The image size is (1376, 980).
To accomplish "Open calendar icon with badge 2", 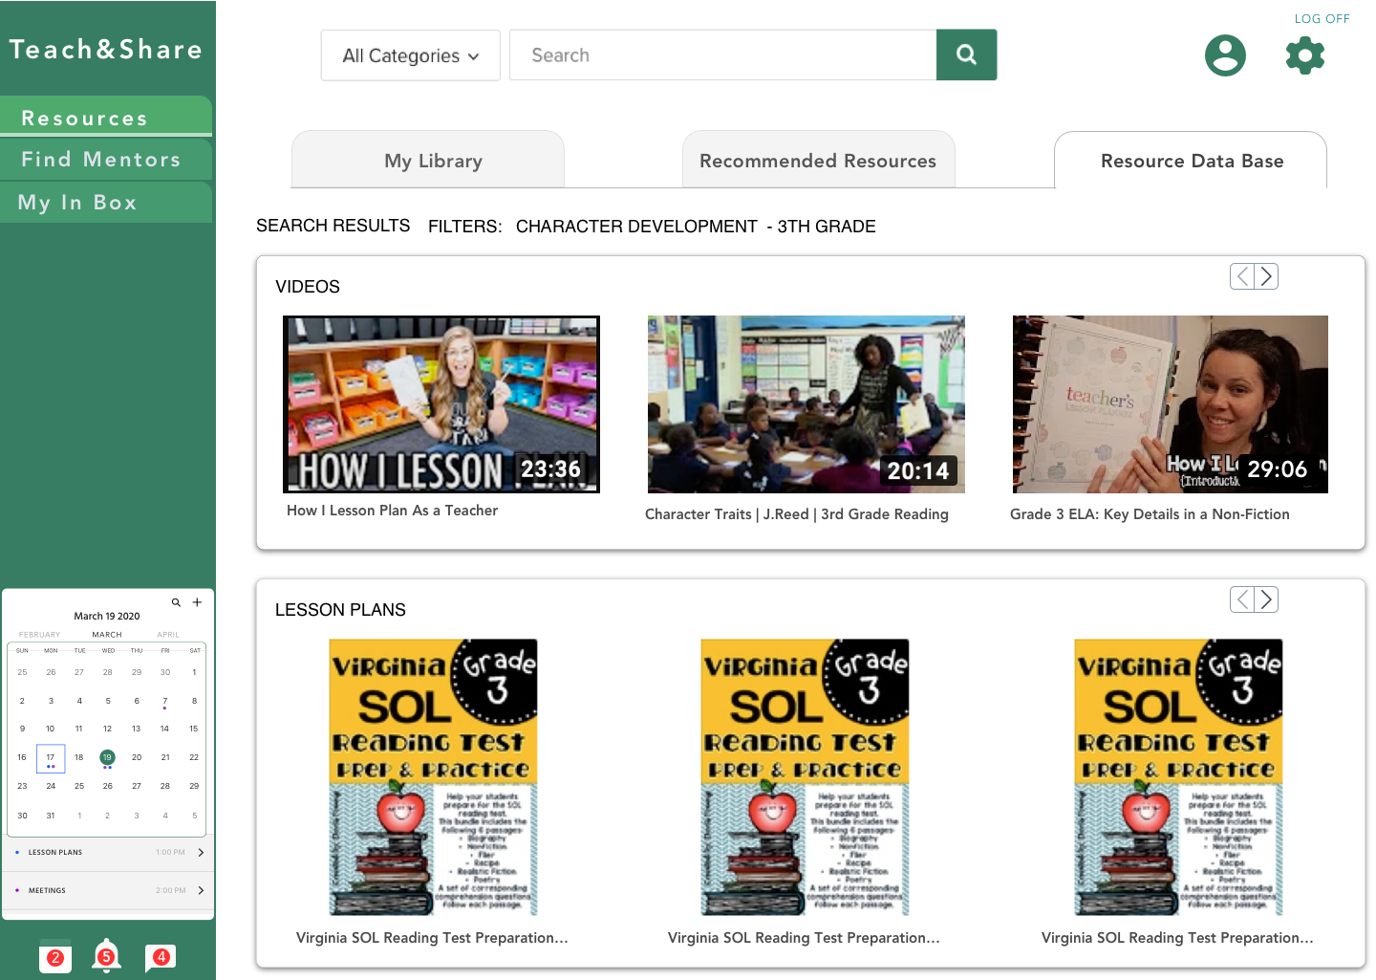I will pyautogui.click(x=55, y=956).
